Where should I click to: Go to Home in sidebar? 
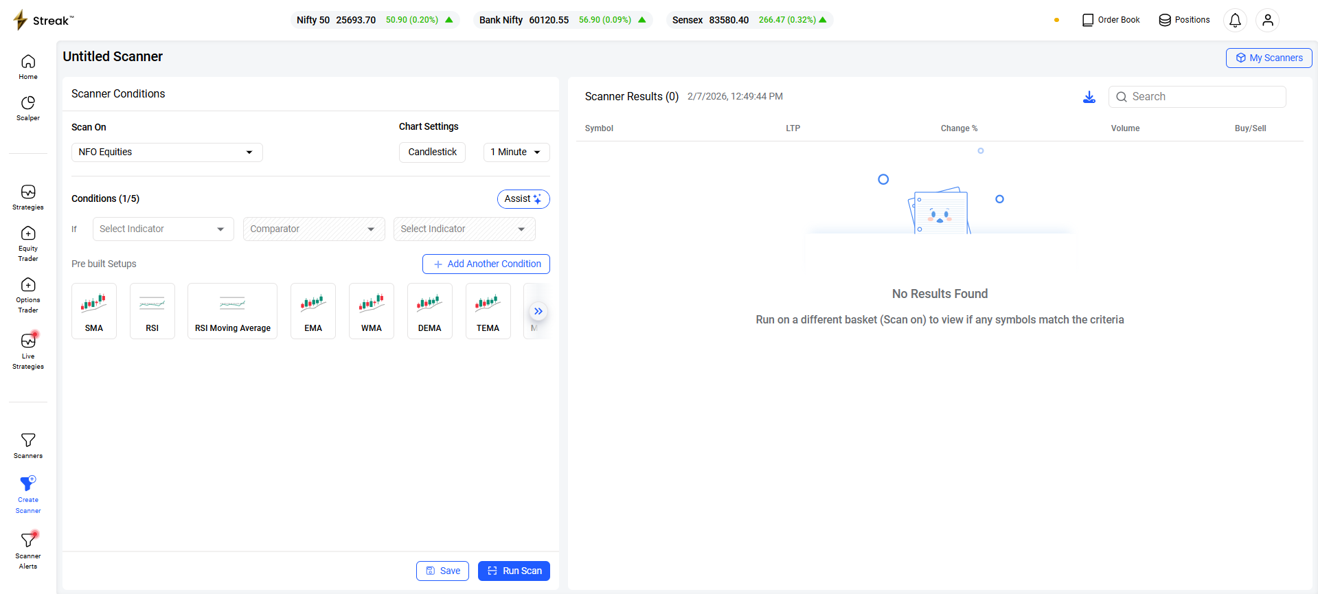28,67
